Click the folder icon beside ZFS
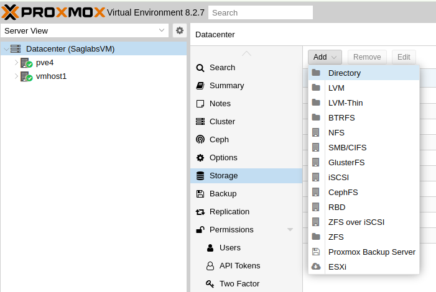Image resolution: width=436 pixels, height=292 pixels. 316,237
